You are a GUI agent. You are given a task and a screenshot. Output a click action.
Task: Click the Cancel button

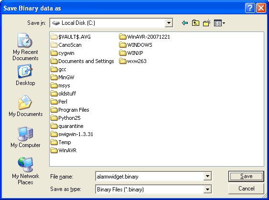point(246,189)
